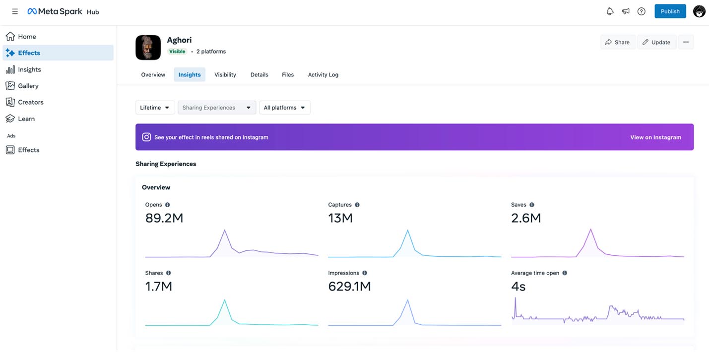
Task: Click the info icon beside Captures
Action: pos(357,205)
